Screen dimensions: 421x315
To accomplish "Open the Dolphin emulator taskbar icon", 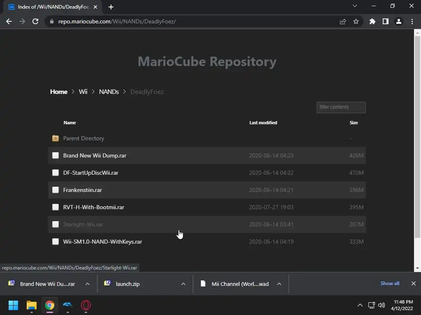I will coord(68,305).
